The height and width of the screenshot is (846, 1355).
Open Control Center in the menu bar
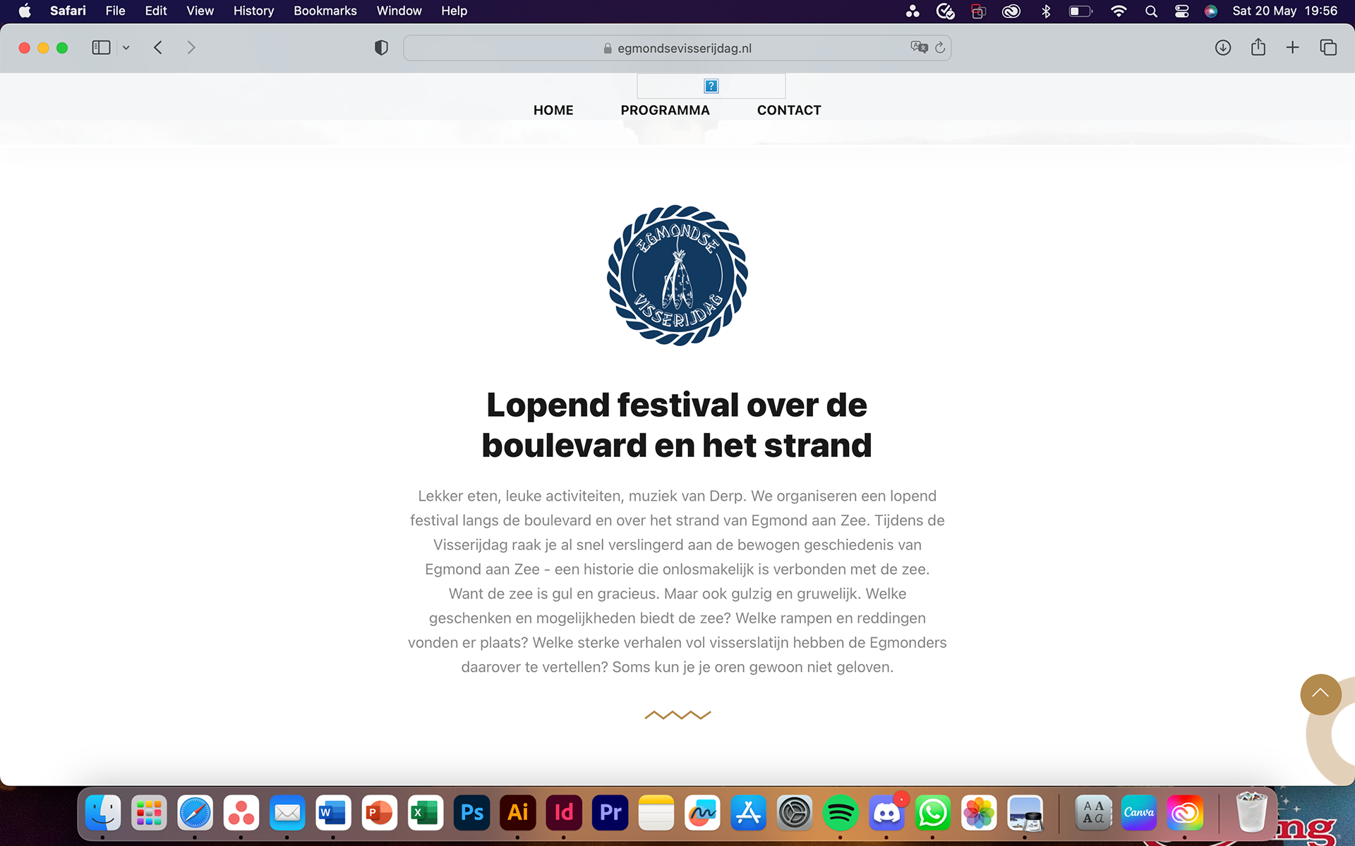[1181, 11]
